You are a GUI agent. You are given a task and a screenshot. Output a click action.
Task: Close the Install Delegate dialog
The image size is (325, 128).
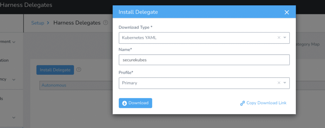287,12
